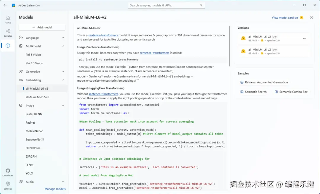The height and width of the screenshot is (194, 320).
Task: Open the Home page in sidebar
Action: click(x=8, y=20)
